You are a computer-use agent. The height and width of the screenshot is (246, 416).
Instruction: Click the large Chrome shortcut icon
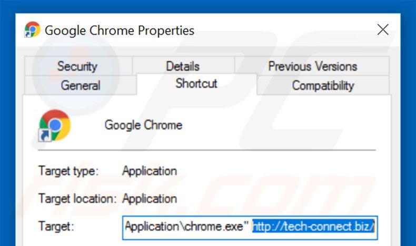click(55, 125)
